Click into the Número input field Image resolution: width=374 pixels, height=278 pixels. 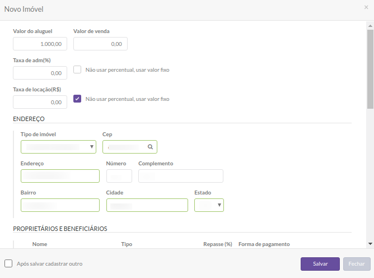click(119, 176)
